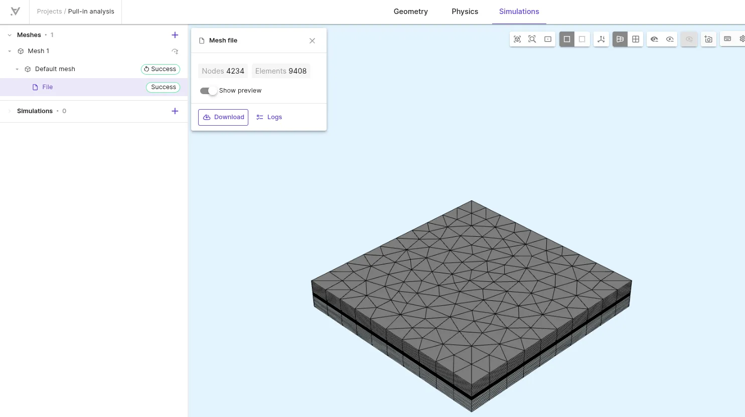The height and width of the screenshot is (417, 745).
Task: Switch to orthographic grid view icon
Action: [x=636, y=39]
